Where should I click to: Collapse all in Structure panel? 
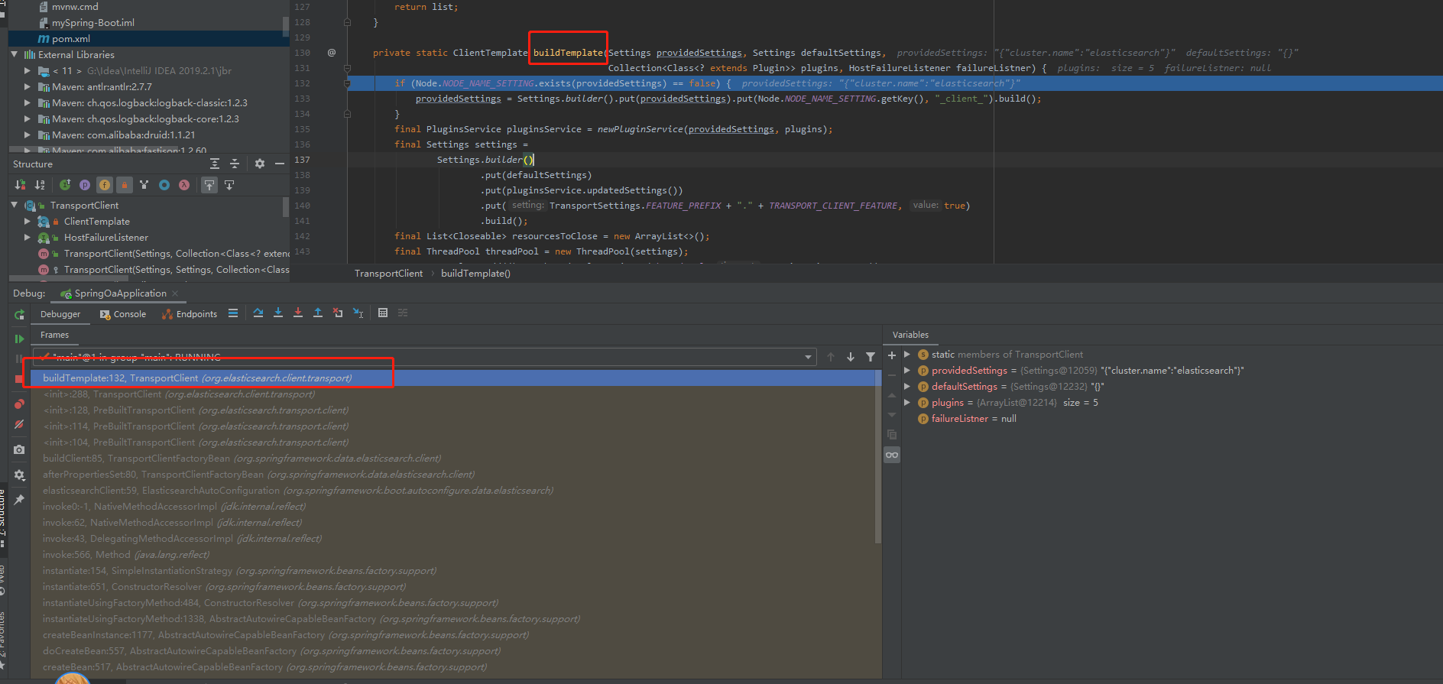coord(235,164)
